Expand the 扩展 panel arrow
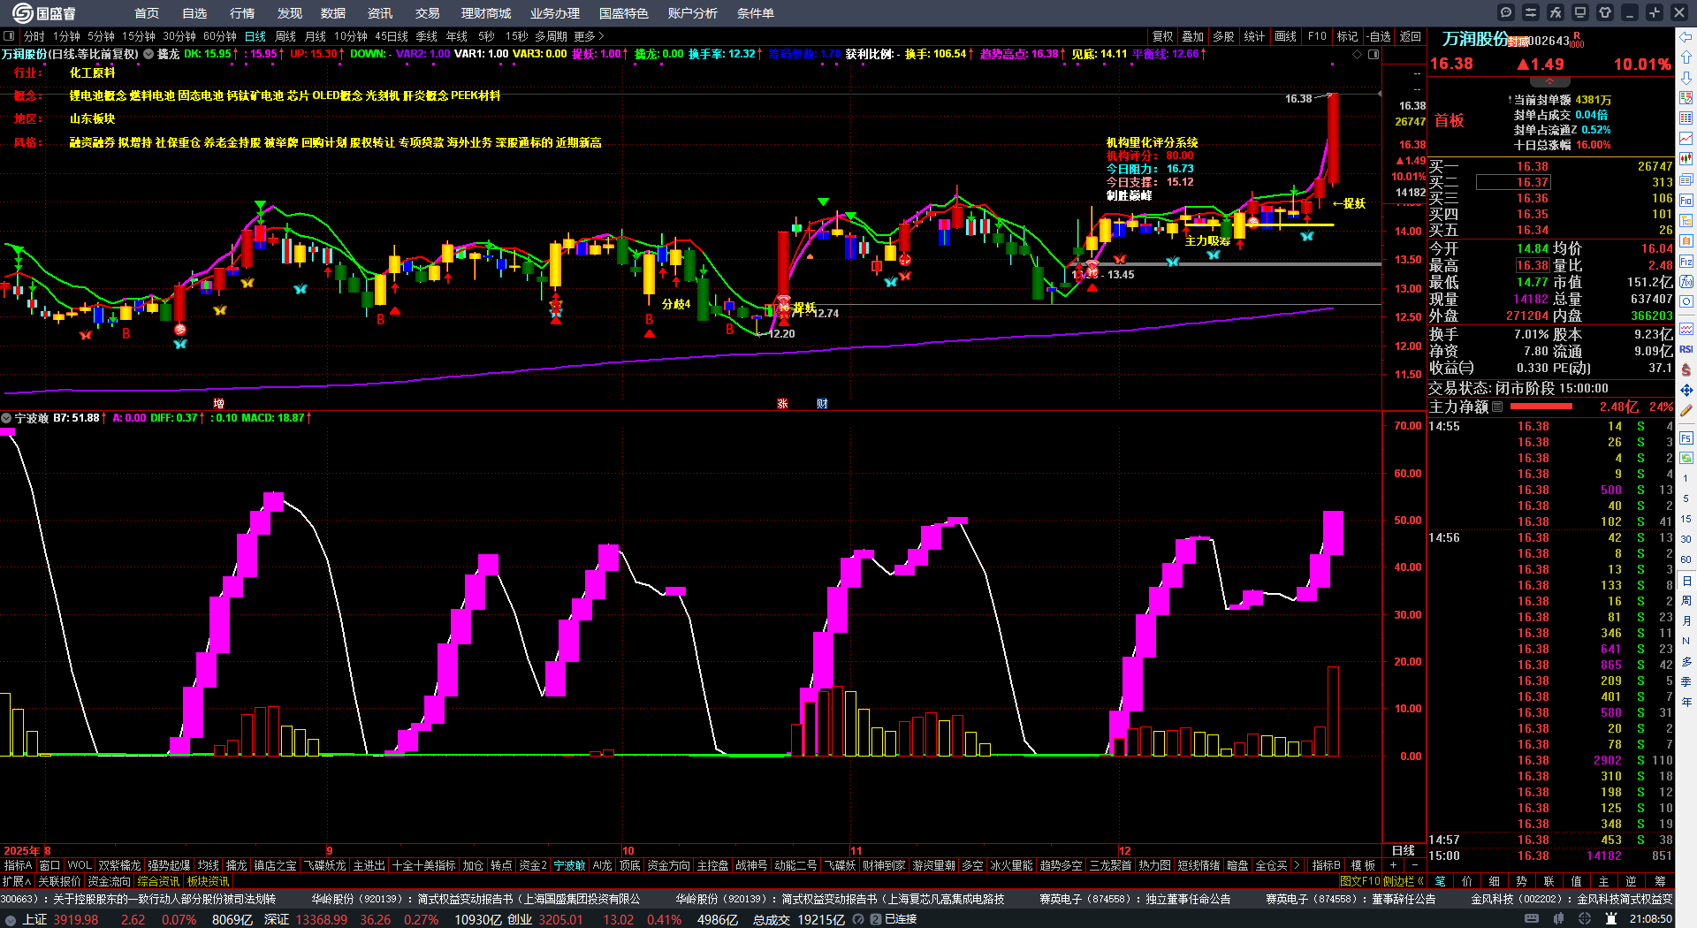The image size is (1697, 928). click(17, 881)
